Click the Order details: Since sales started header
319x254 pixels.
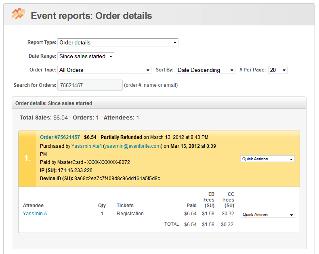(54, 103)
